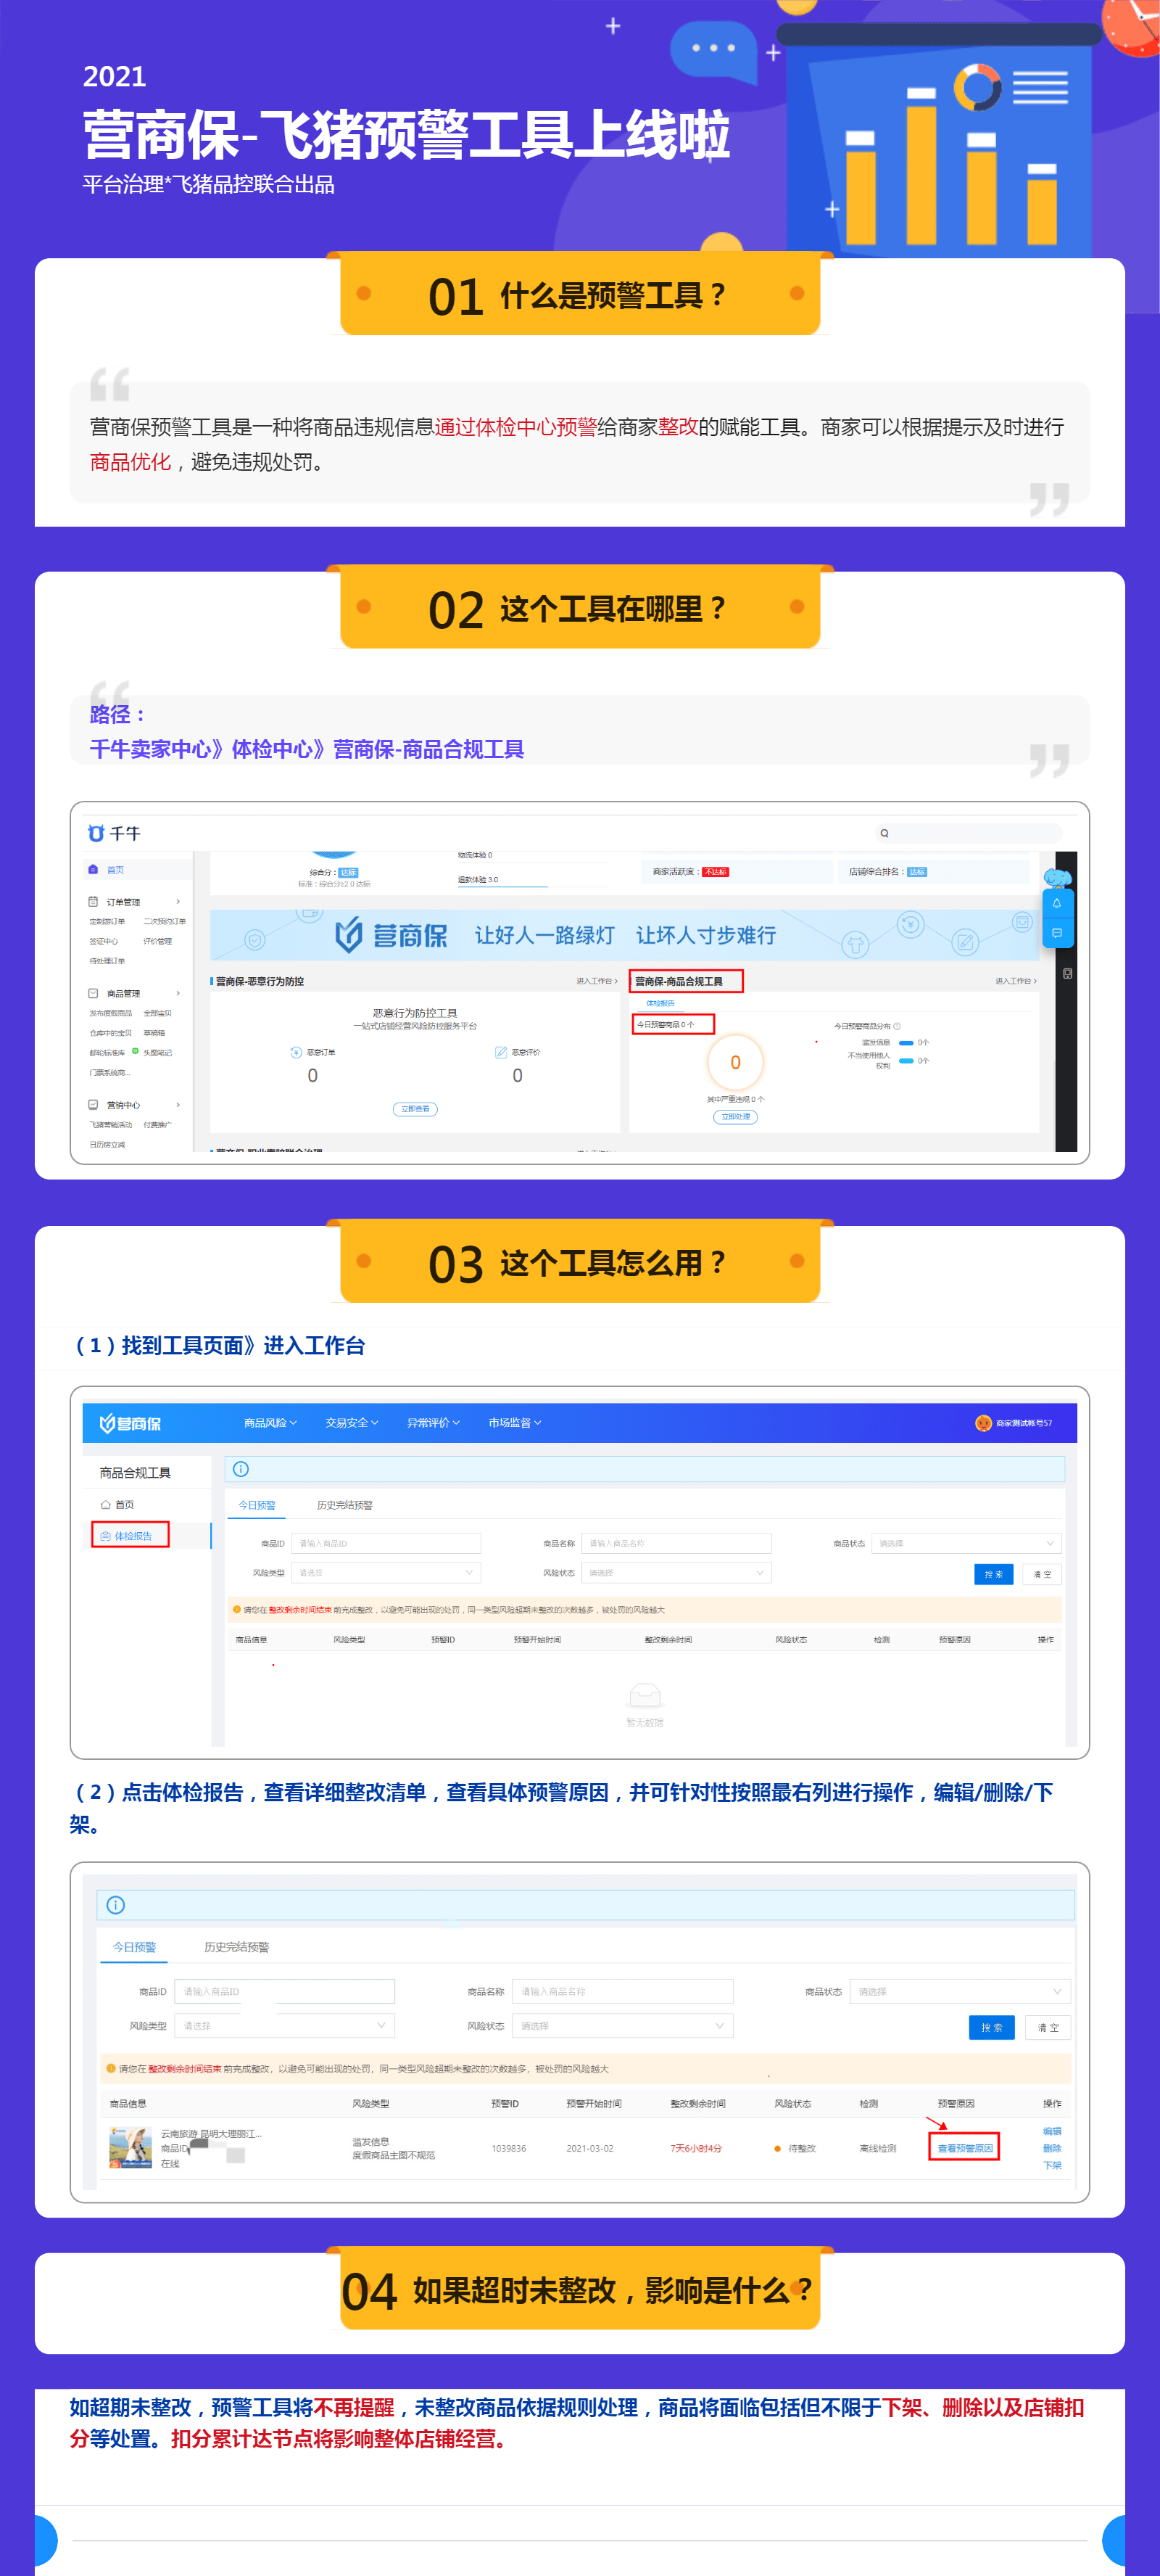The height and width of the screenshot is (2576, 1160).
Task: Click the blue 搜索 button in the workbench
Action: (x=993, y=1574)
